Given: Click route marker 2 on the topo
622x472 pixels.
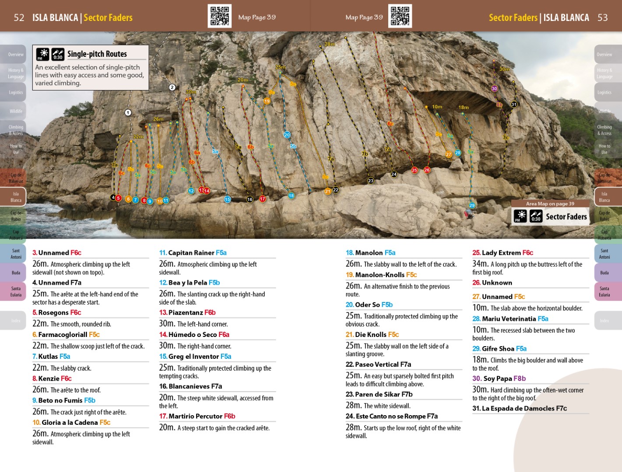Looking at the screenshot, I should (x=172, y=87).
